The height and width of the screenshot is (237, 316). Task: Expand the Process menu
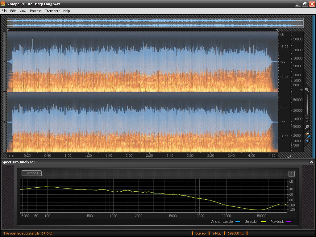35,11
